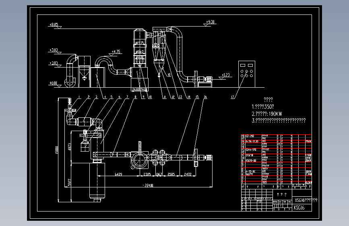This screenshot has width=349, height=226.
Task: Click the vertical 4873 dimension text
Action: coord(70,147)
